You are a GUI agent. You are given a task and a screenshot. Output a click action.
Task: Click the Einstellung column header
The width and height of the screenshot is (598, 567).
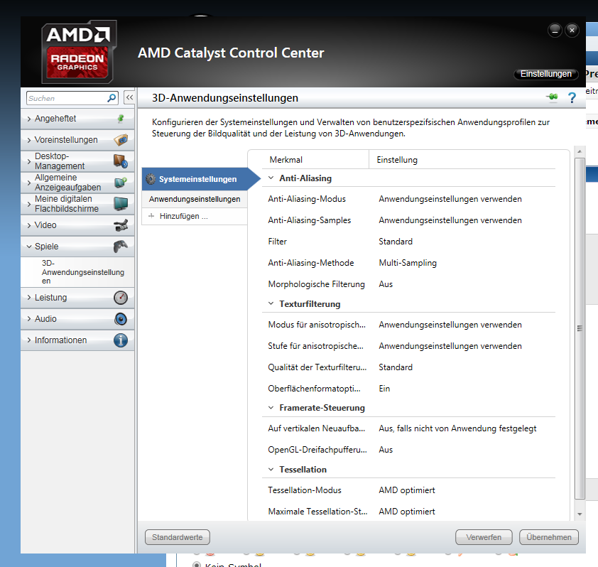pyautogui.click(x=397, y=160)
